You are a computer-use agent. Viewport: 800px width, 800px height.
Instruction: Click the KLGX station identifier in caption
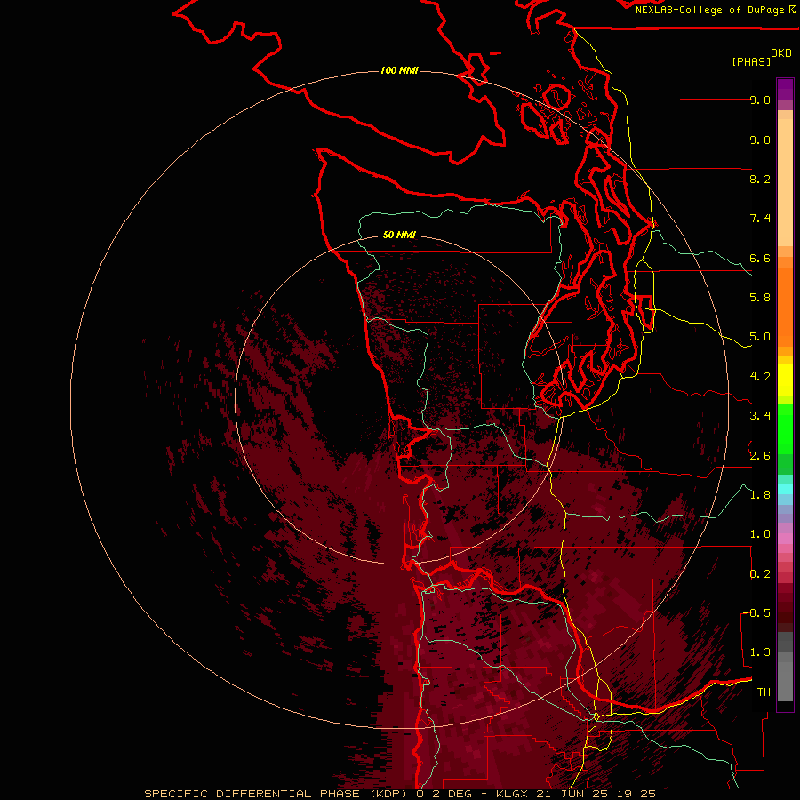tap(513, 794)
